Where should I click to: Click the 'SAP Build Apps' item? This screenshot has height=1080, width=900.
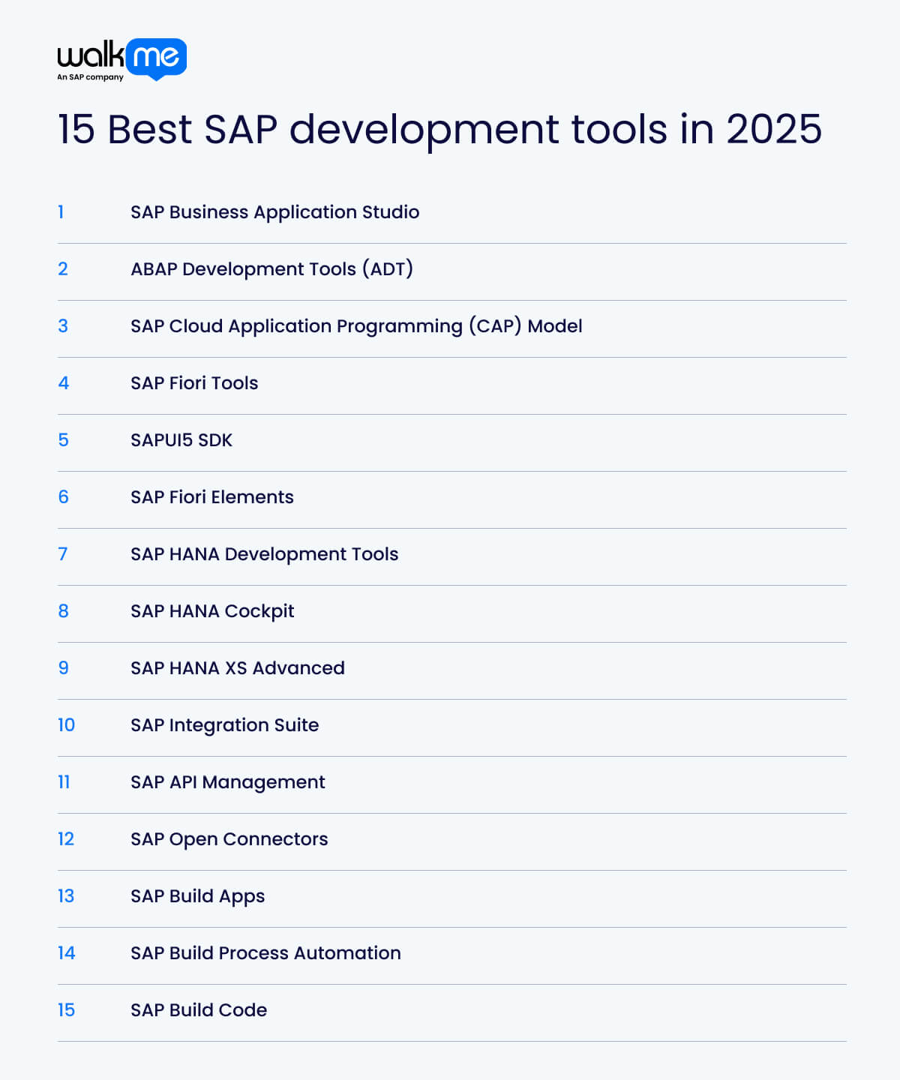click(x=197, y=896)
